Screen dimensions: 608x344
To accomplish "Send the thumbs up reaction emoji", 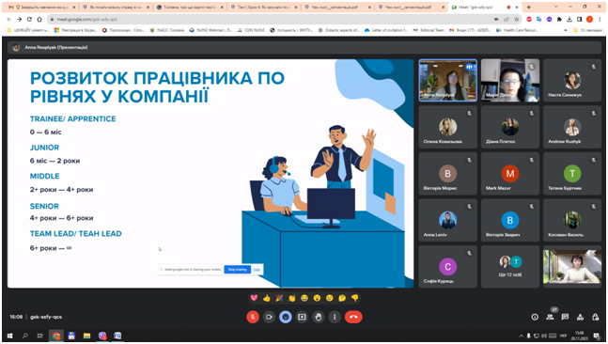I will click(x=266, y=298).
